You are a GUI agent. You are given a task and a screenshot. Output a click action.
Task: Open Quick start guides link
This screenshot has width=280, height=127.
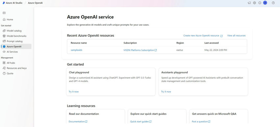click(139, 121)
